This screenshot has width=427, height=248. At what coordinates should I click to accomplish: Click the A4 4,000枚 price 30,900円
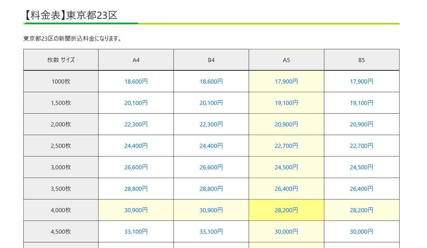tap(136, 210)
